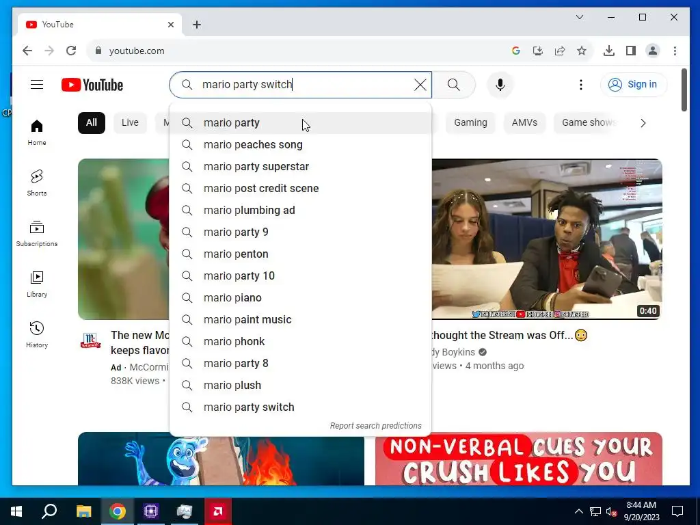This screenshot has width=700, height=525.
Task: Open the Google icon in the address bar
Action: point(515,51)
